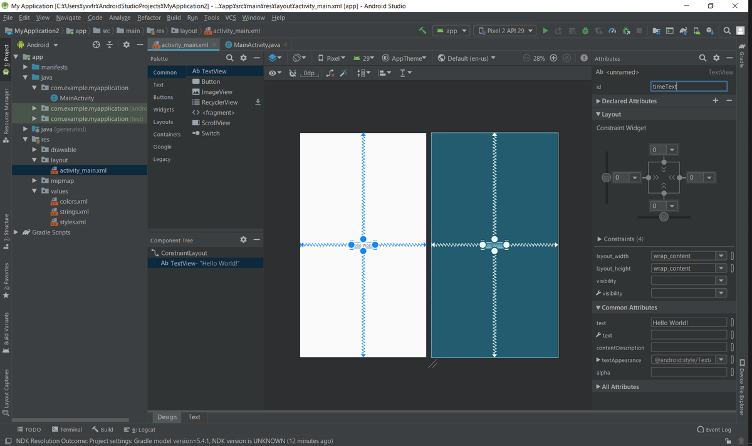752x446 pixels.
Task: Select strings.xml in the project tree
Action: tap(74, 212)
